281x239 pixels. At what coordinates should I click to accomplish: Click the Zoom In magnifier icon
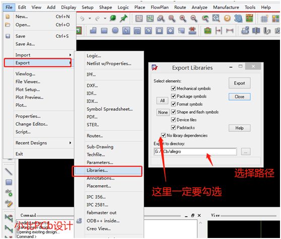183,18
